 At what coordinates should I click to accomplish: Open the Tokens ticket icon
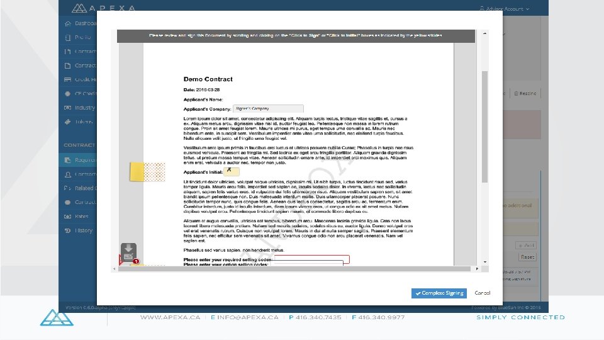(x=68, y=122)
